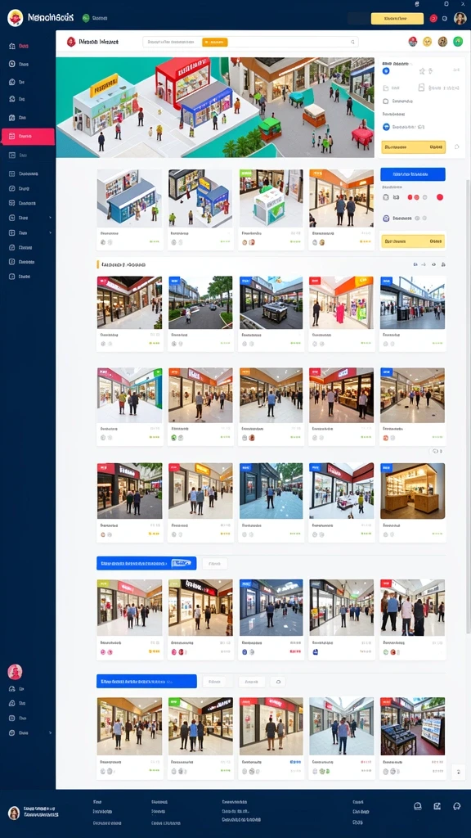The image size is (471, 838).
Task: Select the blue radio option in right panel
Action: tap(386, 70)
